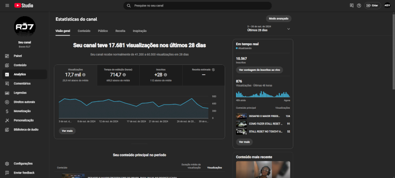Open Personalização in the sidebar

pyautogui.click(x=25, y=120)
